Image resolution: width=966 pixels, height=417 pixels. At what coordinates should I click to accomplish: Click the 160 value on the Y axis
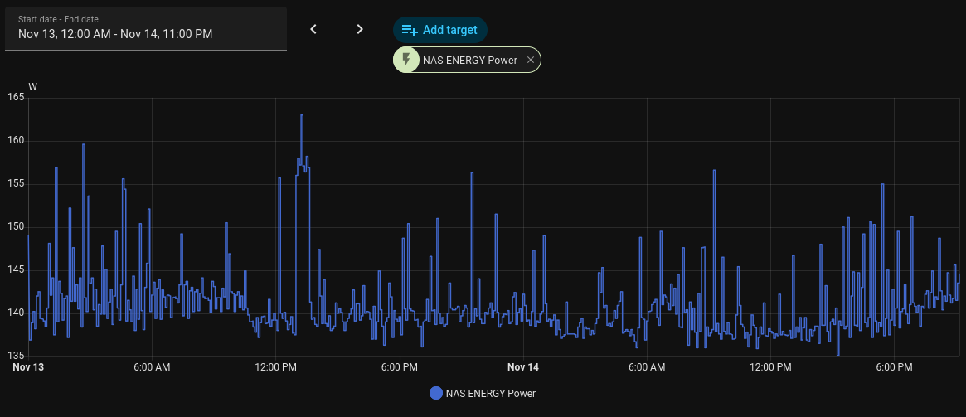[16, 140]
